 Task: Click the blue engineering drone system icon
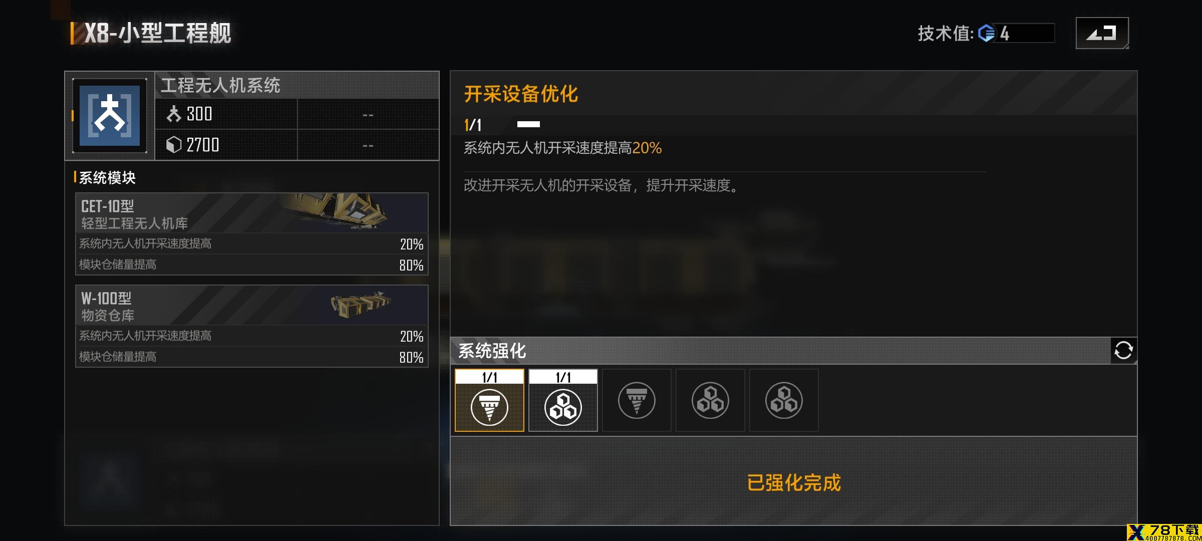pos(110,116)
